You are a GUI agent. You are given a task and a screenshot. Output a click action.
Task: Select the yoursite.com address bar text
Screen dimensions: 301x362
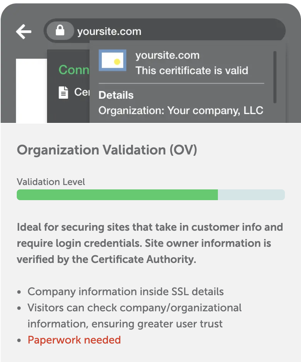click(x=109, y=32)
